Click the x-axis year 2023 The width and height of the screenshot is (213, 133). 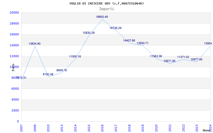pyautogui.click(x=197, y=128)
